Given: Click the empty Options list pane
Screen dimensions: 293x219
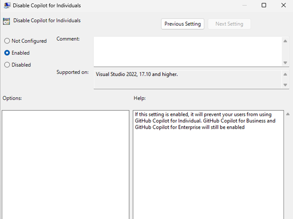Looking at the screenshot, I should pos(66,165).
